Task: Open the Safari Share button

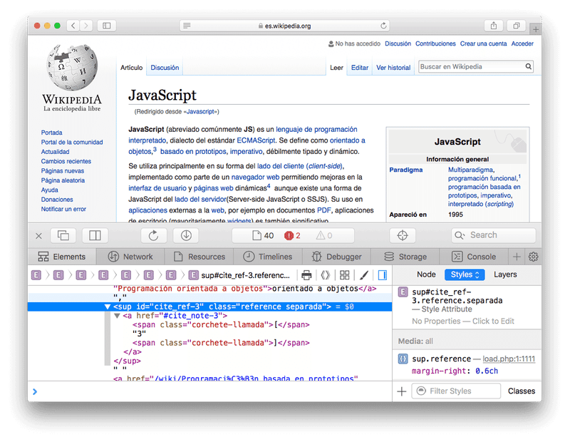Action: pos(493,26)
